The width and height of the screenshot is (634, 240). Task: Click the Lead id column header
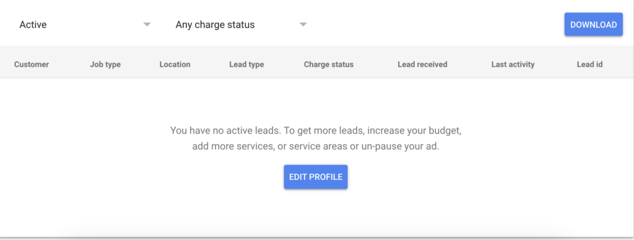coord(590,64)
